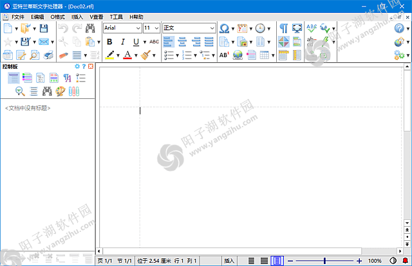Viewport: 412px width, 266px height.
Task: Click the mail envelope send icon
Action: coord(44,42)
